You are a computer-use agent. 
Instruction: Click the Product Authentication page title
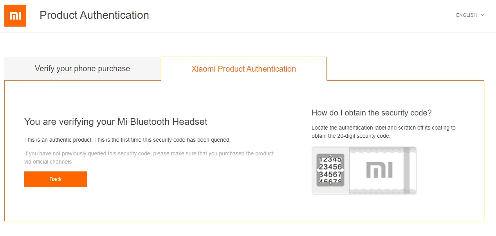pyautogui.click(x=94, y=15)
